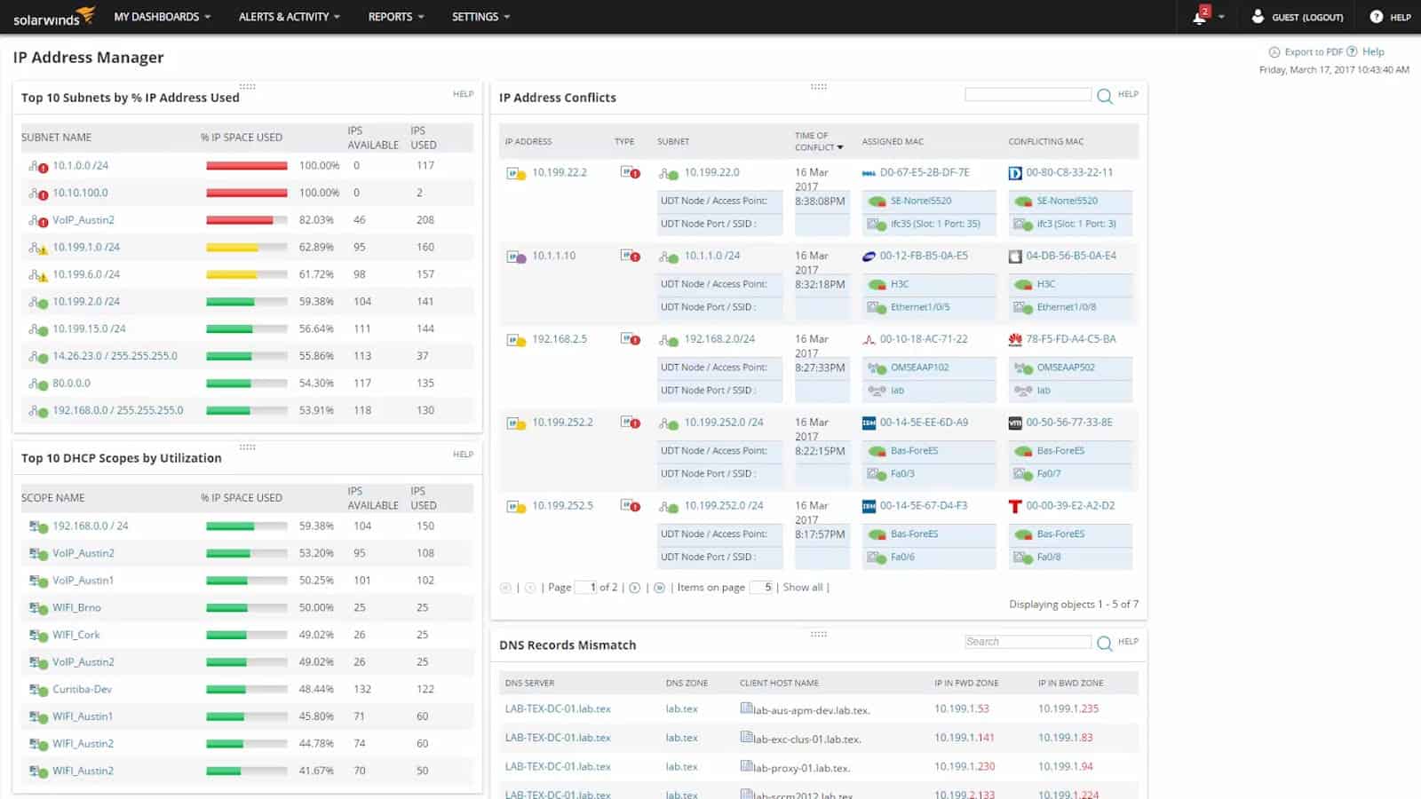Viewport: 1421px width, 799px height.
Task: Click forward zone IP 10.199.1.141
Action: 965,738
